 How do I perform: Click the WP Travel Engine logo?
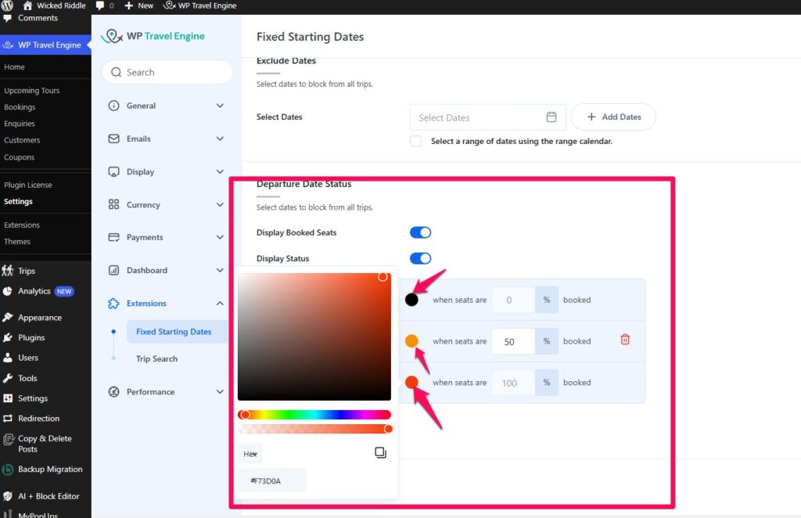[x=153, y=36]
